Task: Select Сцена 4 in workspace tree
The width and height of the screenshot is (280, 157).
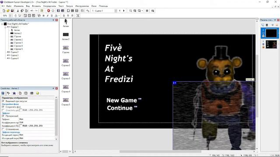Action: [14, 58]
